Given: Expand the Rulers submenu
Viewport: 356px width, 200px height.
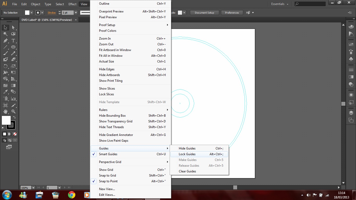Looking at the screenshot, I should click(131, 110).
